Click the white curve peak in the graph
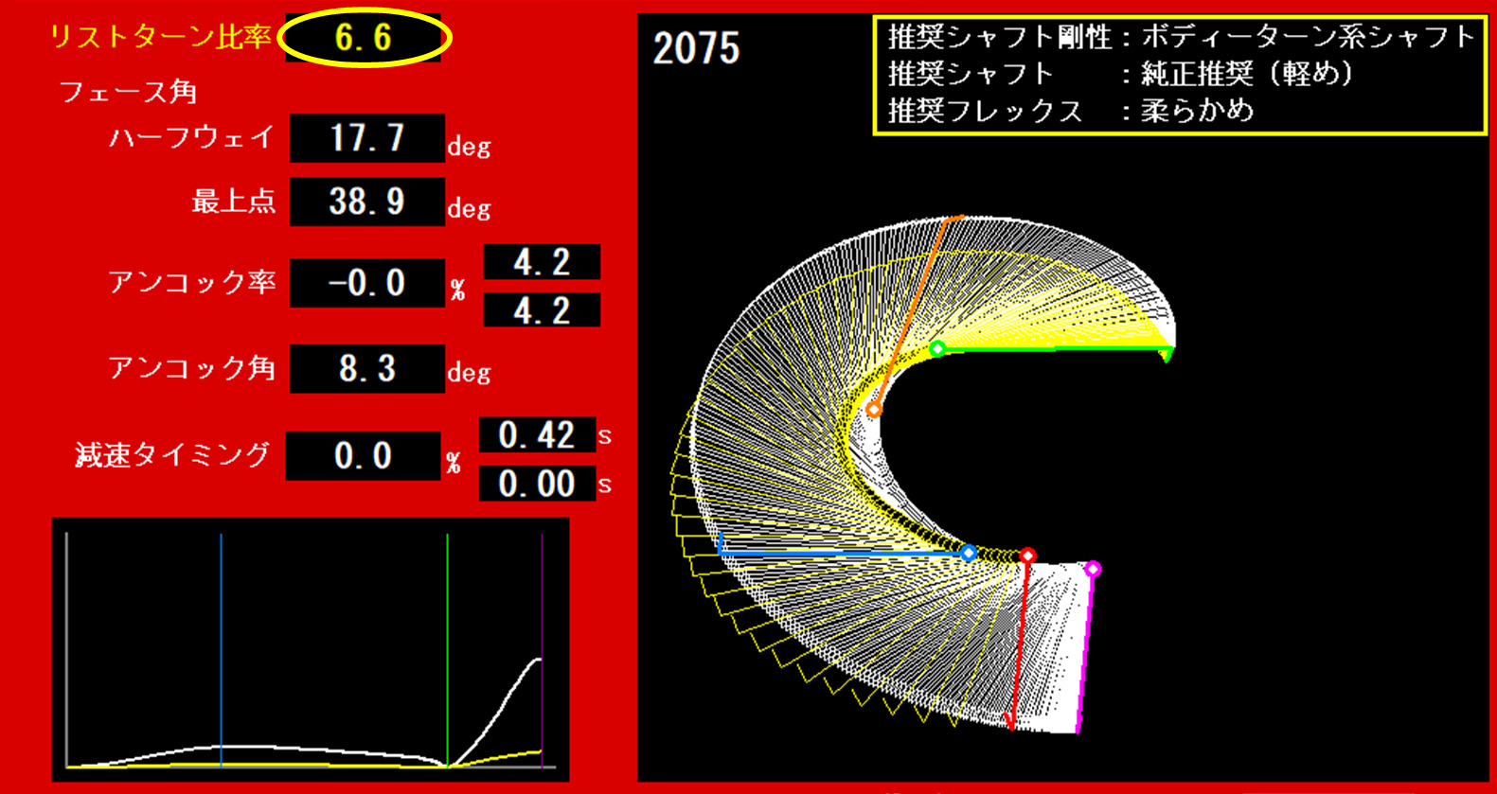 click(x=538, y=659)
